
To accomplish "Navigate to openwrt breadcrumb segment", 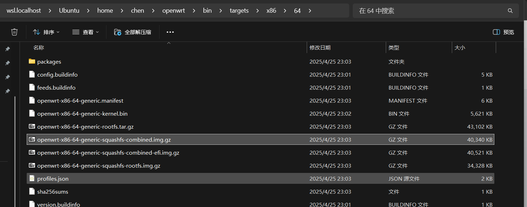I will 174,11.
